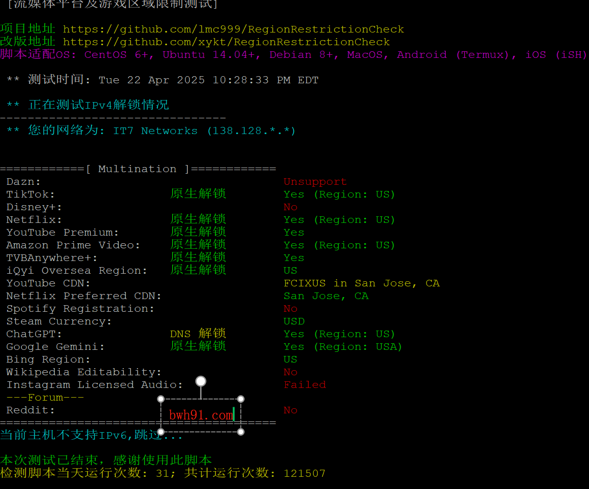Click the 'YouTube Premium:' label
Screen dimensions: 589x489
[x=62, y=233]
